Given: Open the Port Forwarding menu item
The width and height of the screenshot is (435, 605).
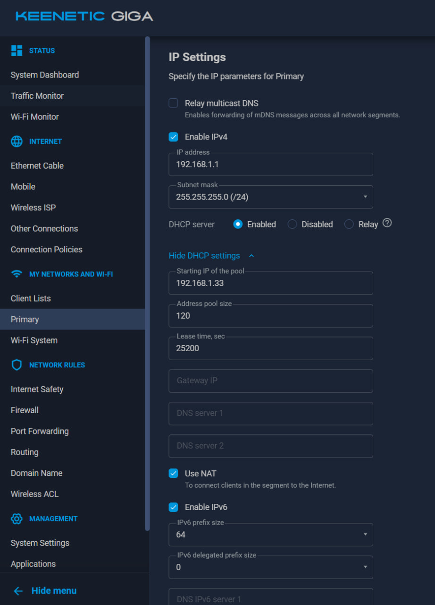Looking at the screenshot, I should pyautogui.click(x=40, y=431).
